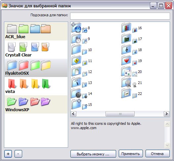
Task: Click the yellow vista folder thumbnail
Action: click(x=35, y=84)
